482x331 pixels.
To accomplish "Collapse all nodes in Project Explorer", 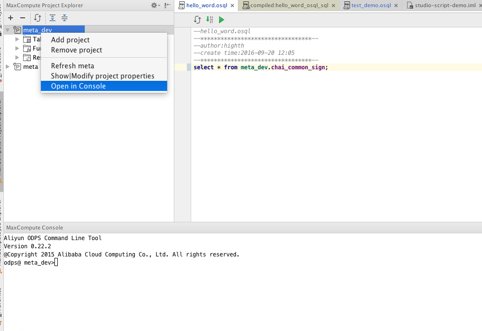I will (x=65, y=18).
